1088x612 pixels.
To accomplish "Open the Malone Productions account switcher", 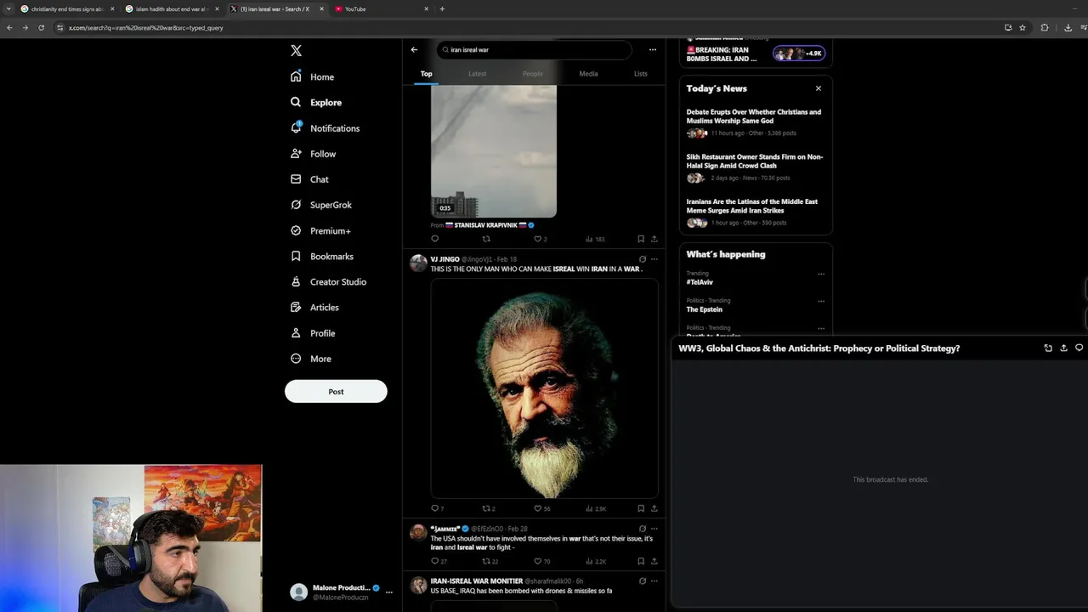I will point(341,592).
